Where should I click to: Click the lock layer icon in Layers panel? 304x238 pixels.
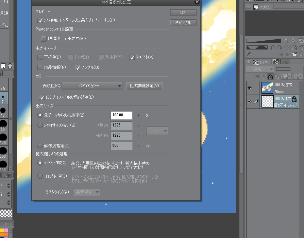click(x=270, y=76)
